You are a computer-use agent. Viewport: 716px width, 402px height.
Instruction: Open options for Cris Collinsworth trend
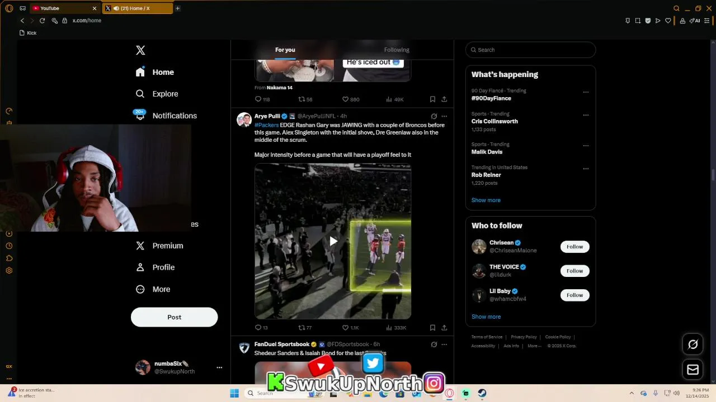586,115
